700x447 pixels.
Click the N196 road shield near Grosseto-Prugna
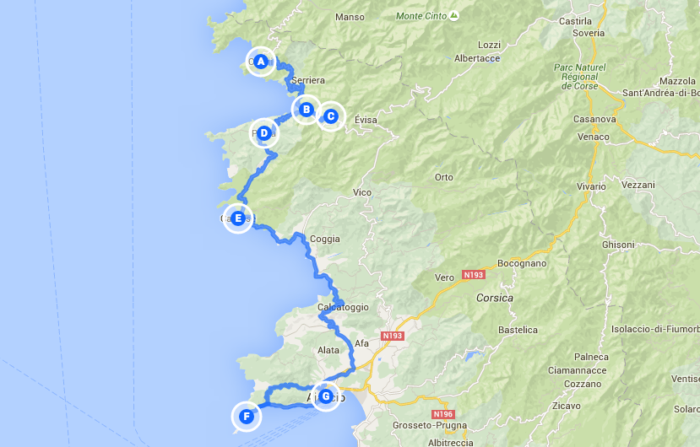click(x=443, y=414)
